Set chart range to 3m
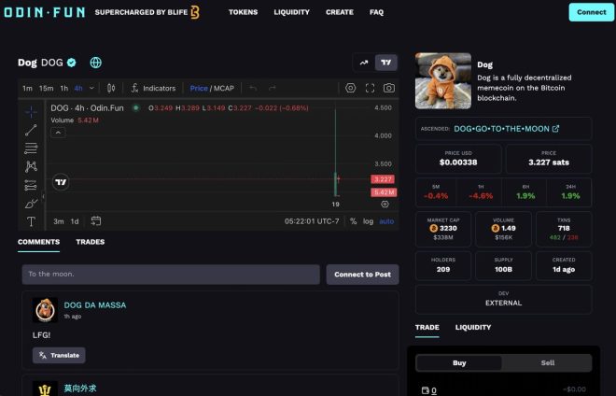 coord(59,221)
